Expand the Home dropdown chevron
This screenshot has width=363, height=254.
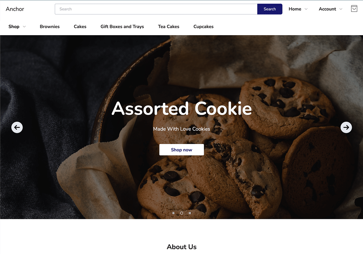click(x=306, y=9)
